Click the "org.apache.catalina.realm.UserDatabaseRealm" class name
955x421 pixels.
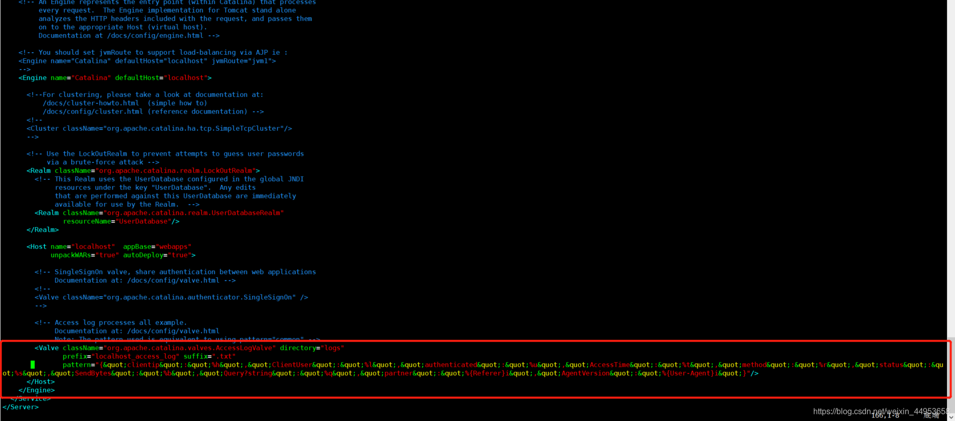(x=194, y=213)
